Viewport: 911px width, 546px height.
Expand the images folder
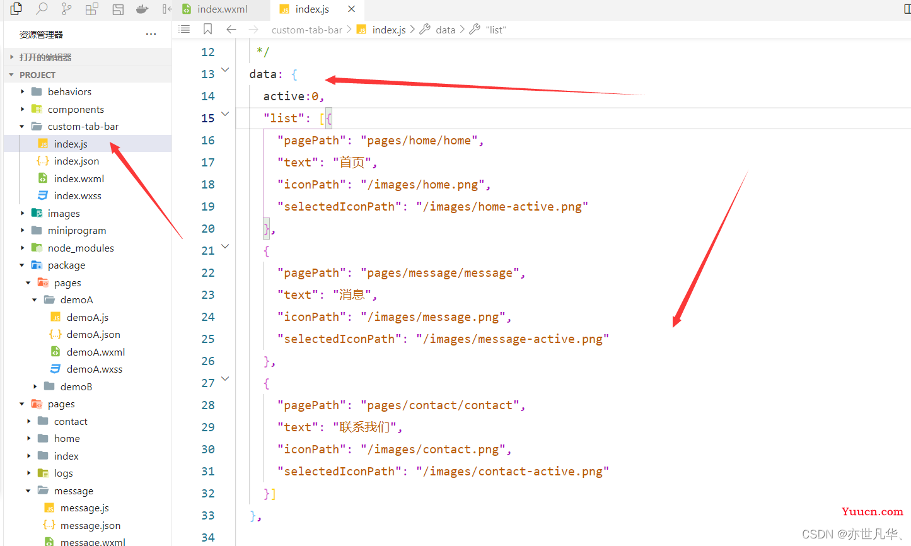87,213
